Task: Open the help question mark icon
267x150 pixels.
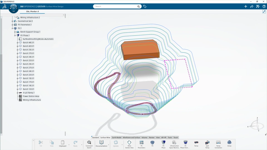Action: click(264, 6)
